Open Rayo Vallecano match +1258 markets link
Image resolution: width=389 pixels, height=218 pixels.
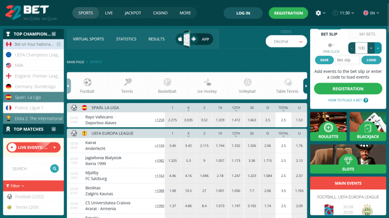159,120
